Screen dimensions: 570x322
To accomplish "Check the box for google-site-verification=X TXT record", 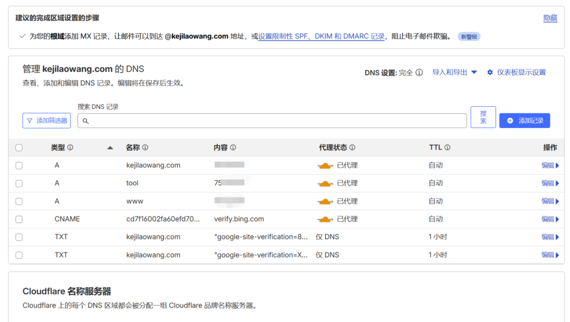I will (19, 255).
